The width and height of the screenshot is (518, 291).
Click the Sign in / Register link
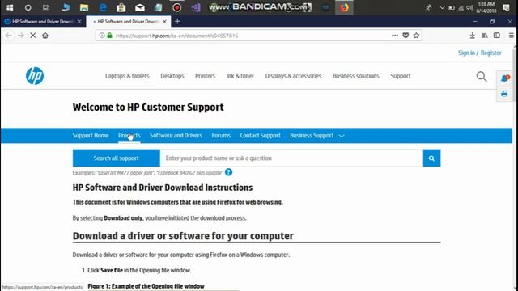click(x=480, y=53)
